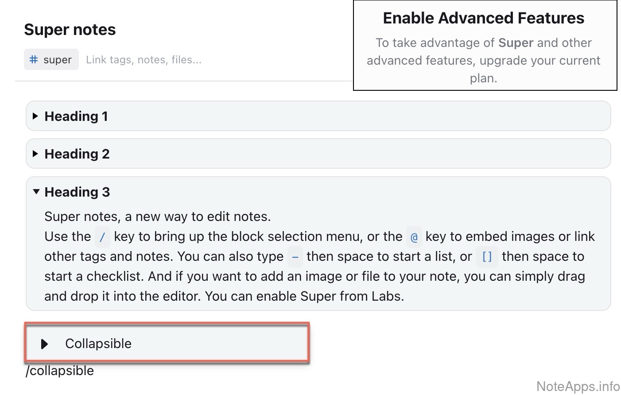Click the Heading 1 title text
Screen dimensions: 621x395
click(76, 116)
